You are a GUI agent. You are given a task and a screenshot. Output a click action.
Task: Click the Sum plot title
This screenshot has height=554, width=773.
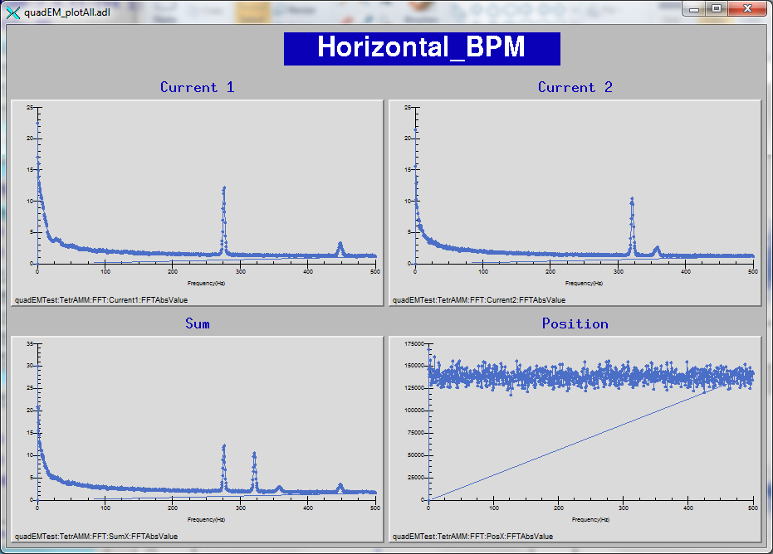pyautogui.click(x=197, y=323)
